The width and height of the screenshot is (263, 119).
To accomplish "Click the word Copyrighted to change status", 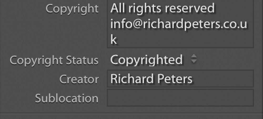I will [x=146, y=60].
